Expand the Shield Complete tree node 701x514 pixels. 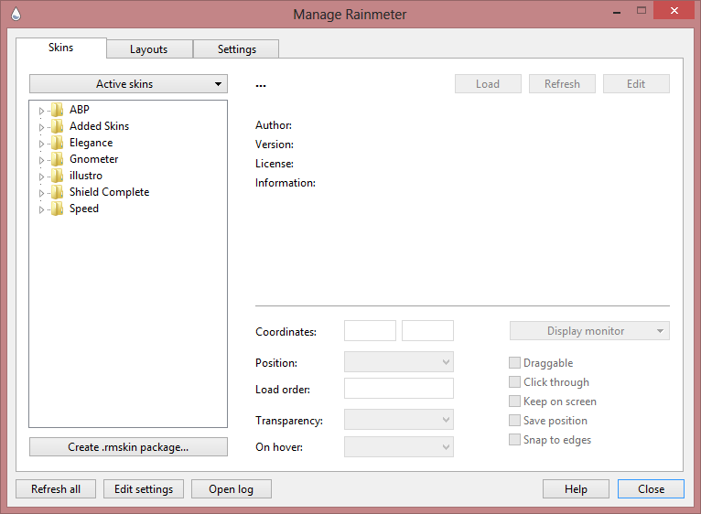click(x=41, y=193)
